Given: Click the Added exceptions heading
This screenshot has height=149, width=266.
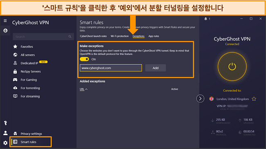Looking at the screenshot, I should point(92,81).
